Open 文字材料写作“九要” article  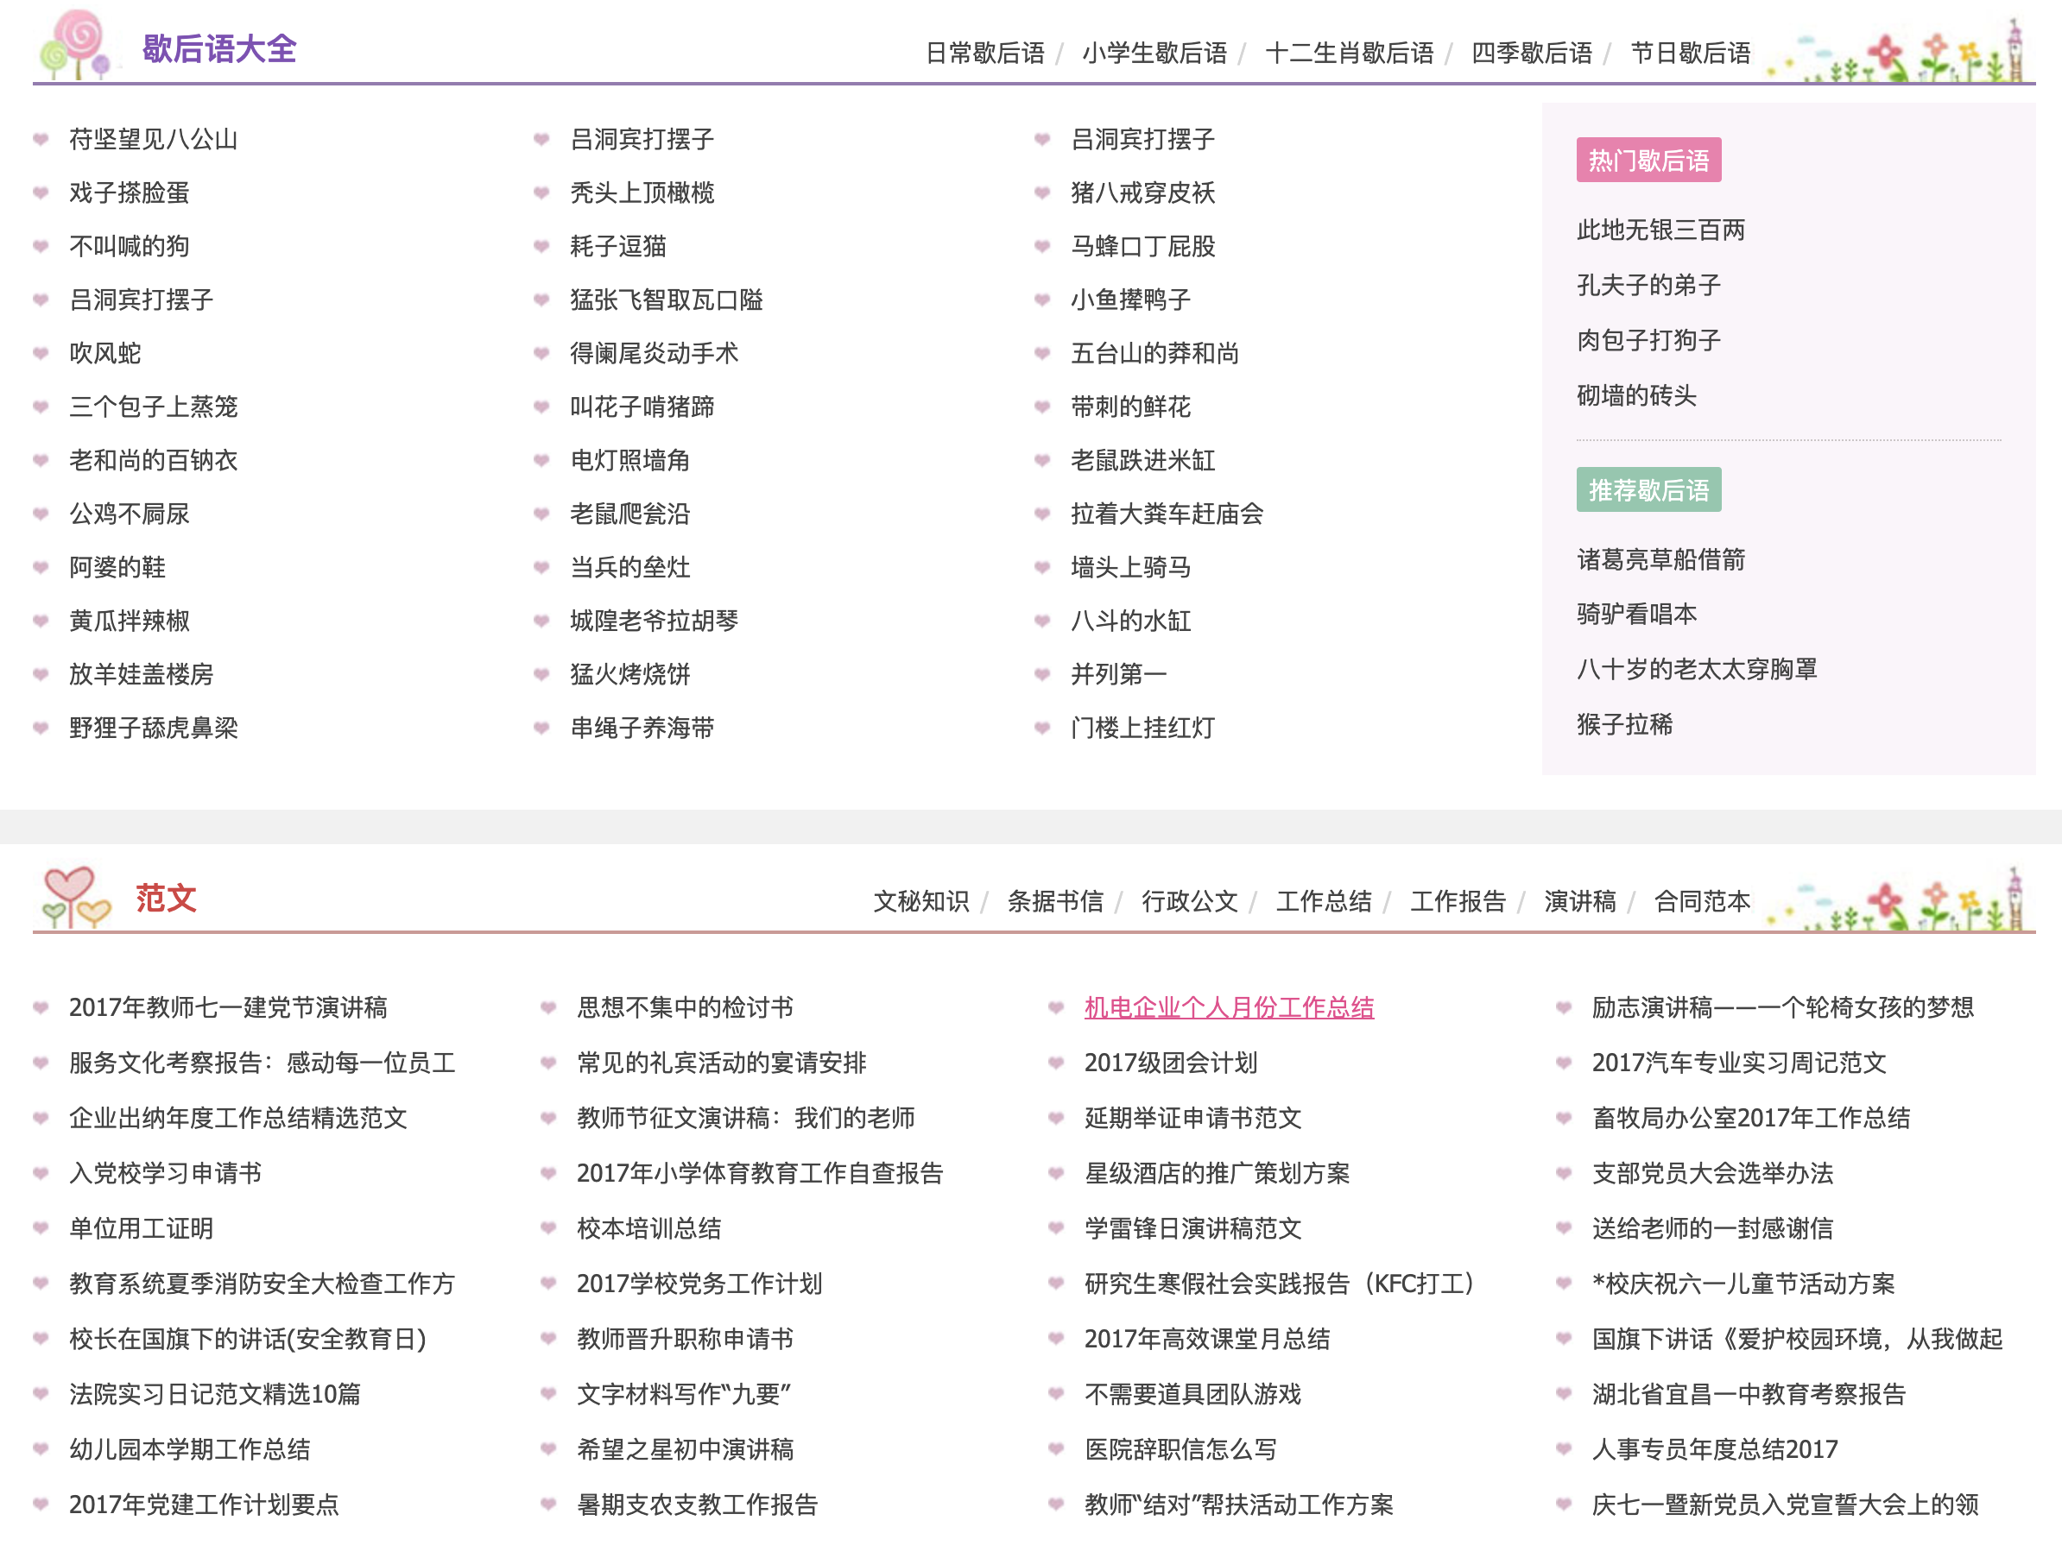point(683,1395)
